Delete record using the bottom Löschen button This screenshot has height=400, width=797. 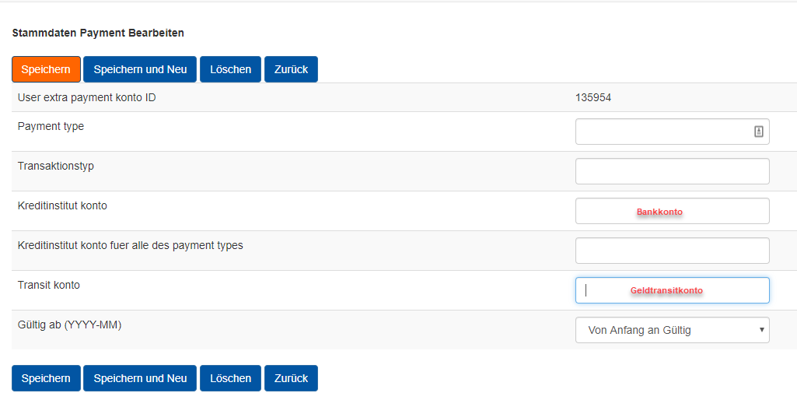point(230,378)
